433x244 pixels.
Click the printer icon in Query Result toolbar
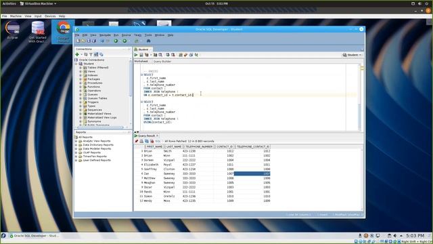[x=141, y=141]
